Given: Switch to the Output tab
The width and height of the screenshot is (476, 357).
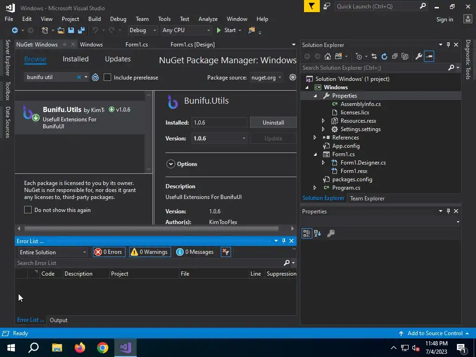Looking at the screenshot, I should click(59, 320).
